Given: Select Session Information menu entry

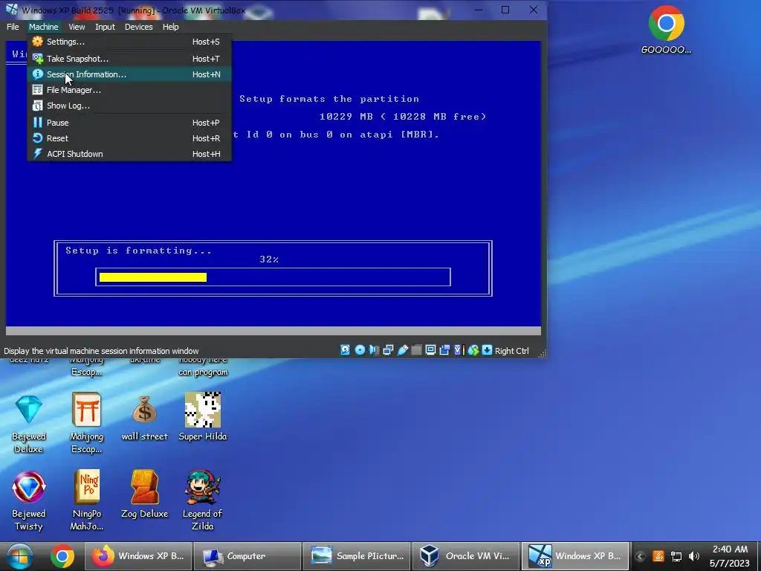Looking at the screenshot, I should point(129,74).
